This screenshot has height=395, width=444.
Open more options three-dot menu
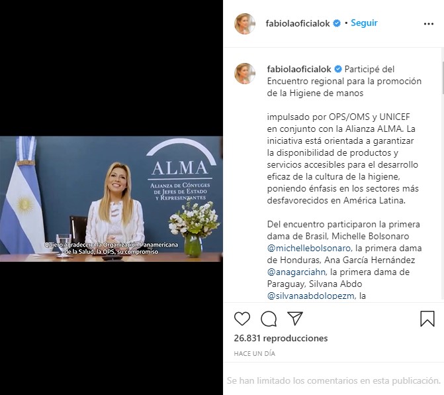pos(429,24)
